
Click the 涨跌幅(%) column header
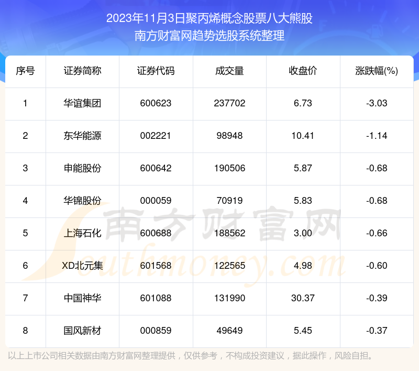pos(377,71)
